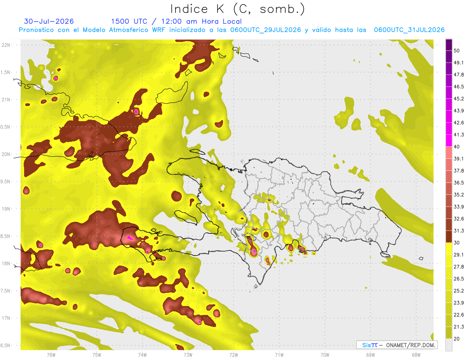The width and height of the screenshot is (467, 360).
Task: Click colorbar label '49.1'
Action: pyautogui.click(x=459, y=63)
